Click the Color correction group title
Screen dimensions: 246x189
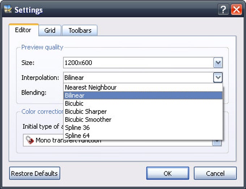pos(42,111)
